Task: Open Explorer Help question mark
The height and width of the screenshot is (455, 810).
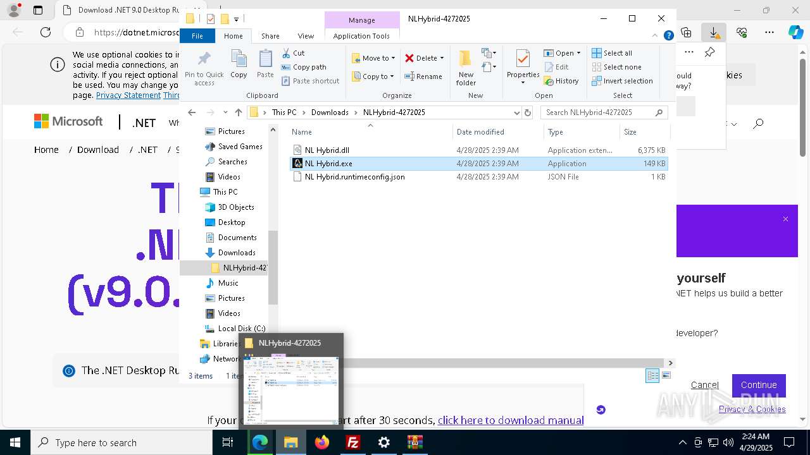Action: [668, 36]
